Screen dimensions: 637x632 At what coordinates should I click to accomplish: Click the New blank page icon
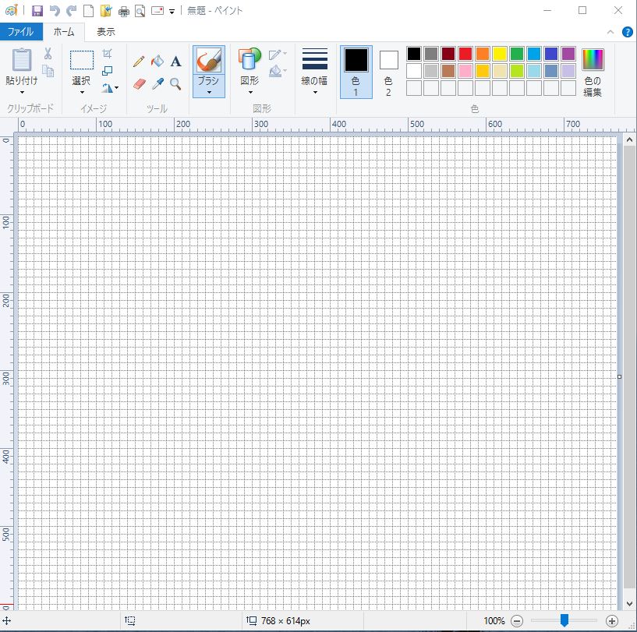88,11
